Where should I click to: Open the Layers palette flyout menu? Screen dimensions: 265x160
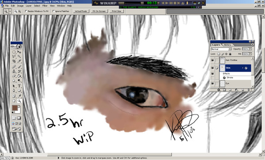click(253, 45)
